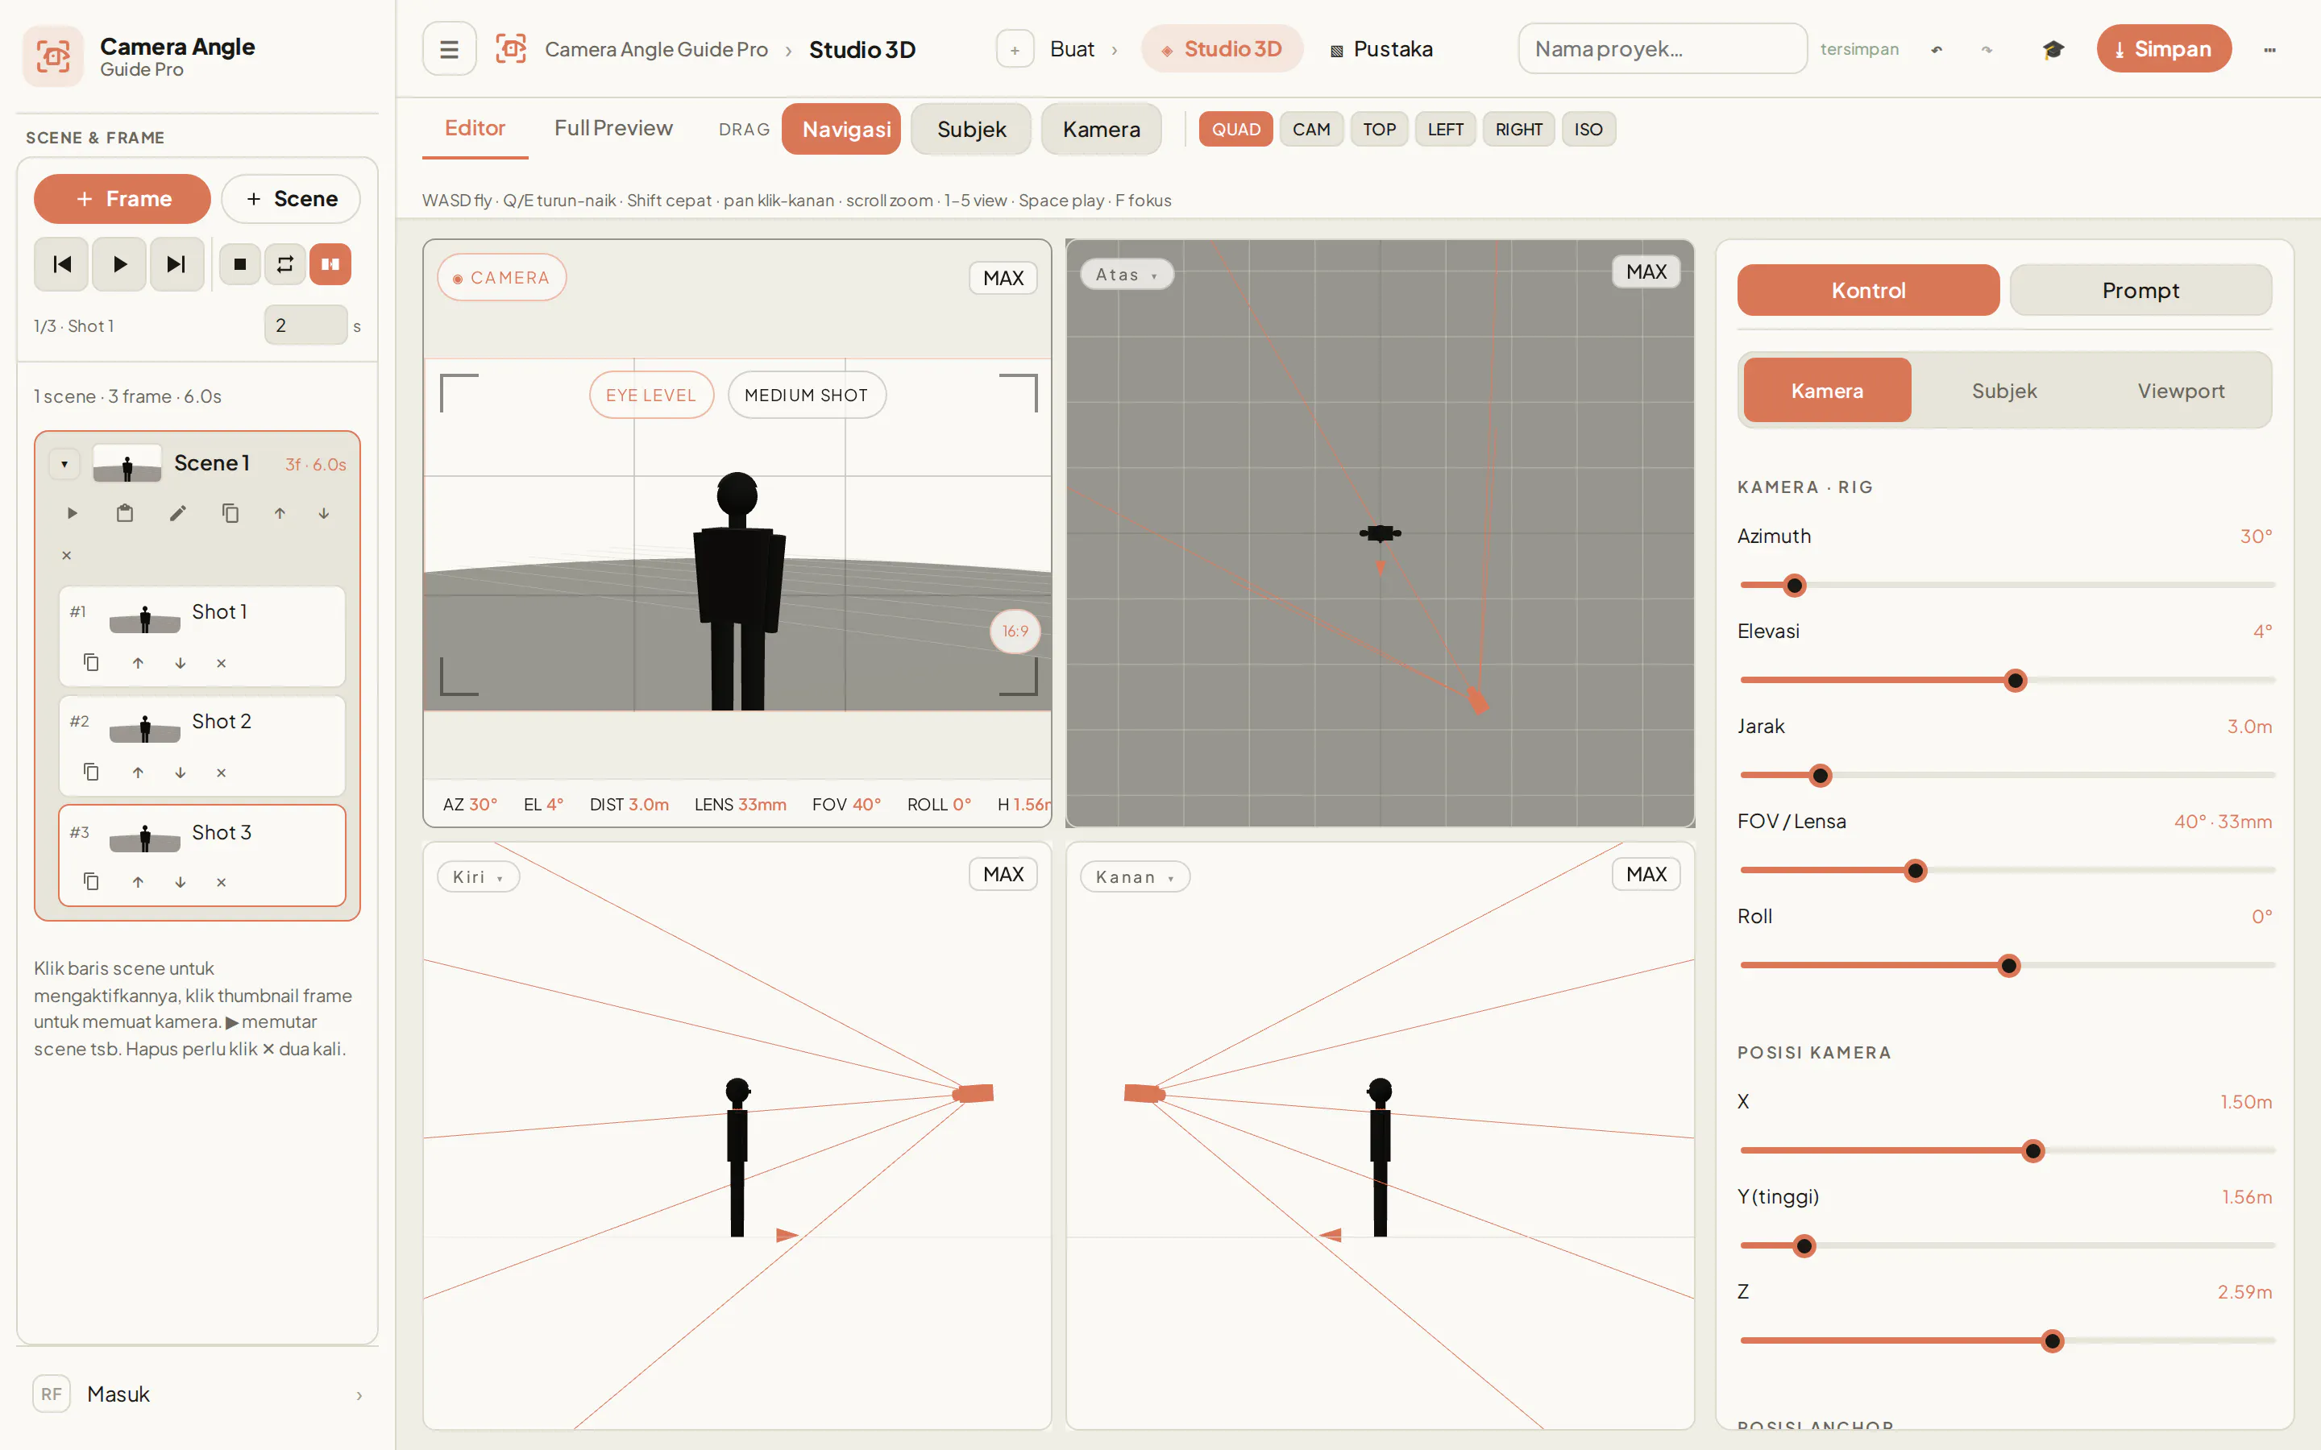Add a new Frame
This screenshot has height=1450, width=2321.
pos(122,198)
